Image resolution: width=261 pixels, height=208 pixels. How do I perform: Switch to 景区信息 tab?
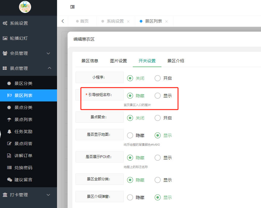(90, 61)
